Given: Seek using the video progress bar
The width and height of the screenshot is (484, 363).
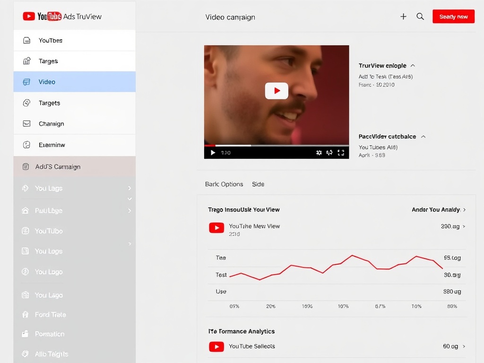Looking at the screenshot, I should [277, 145].
